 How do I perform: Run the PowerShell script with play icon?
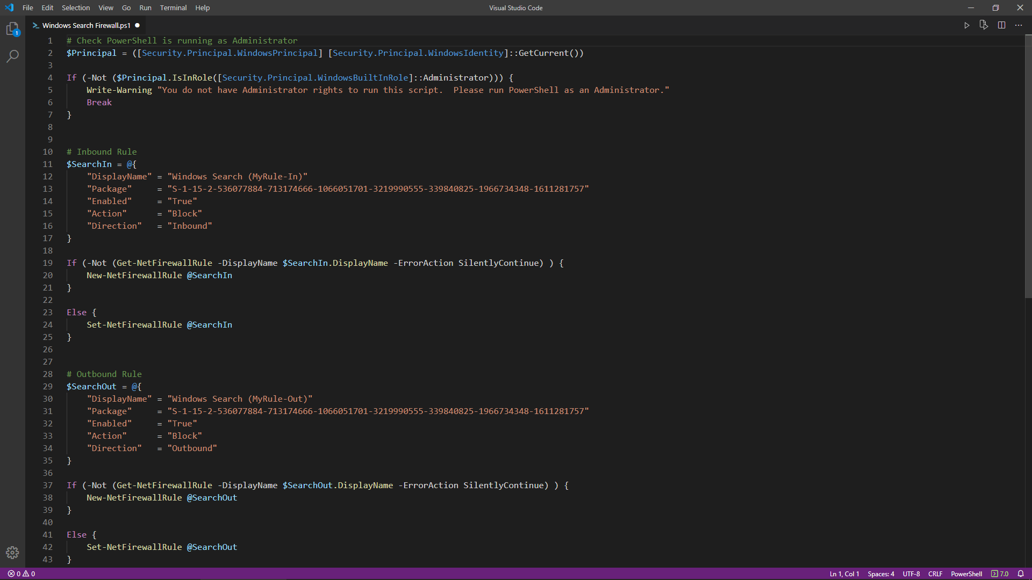point(966,25)
